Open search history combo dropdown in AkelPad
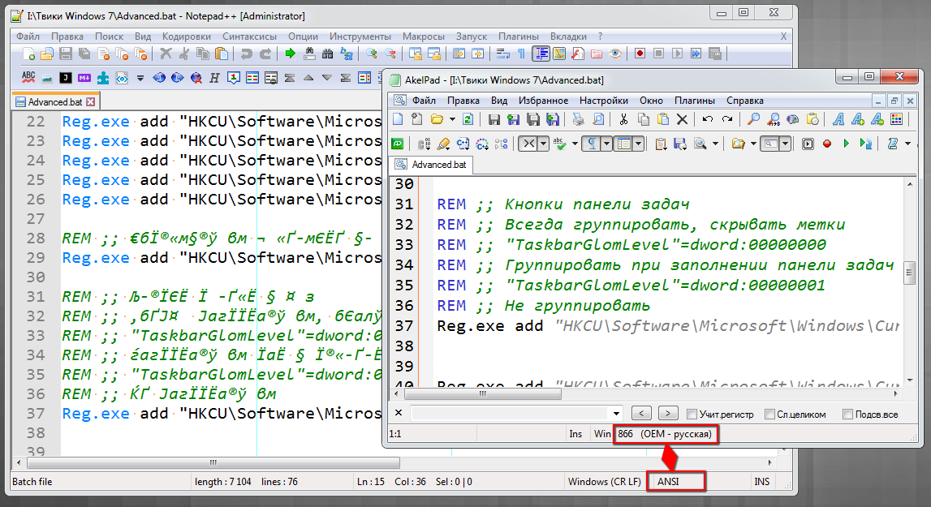931x507 pixels. pyautogui.click(x=616, y=414)
